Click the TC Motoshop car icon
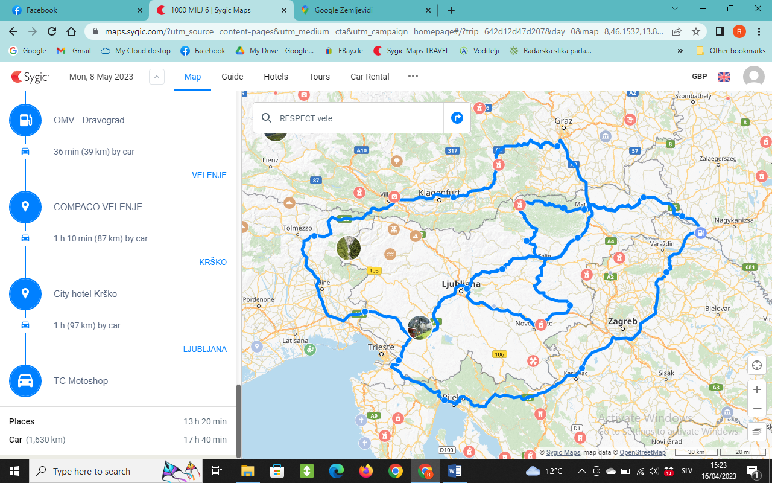 click(x=25, y=381)
